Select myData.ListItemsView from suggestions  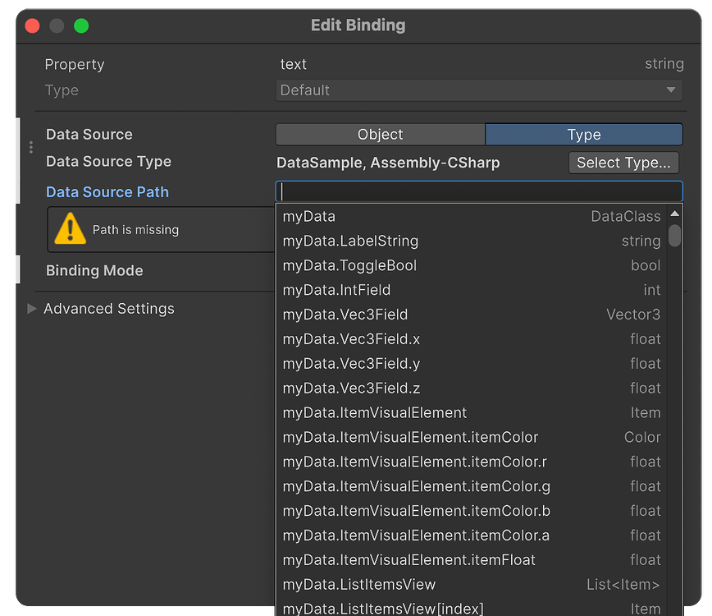[x=410, y=584]
